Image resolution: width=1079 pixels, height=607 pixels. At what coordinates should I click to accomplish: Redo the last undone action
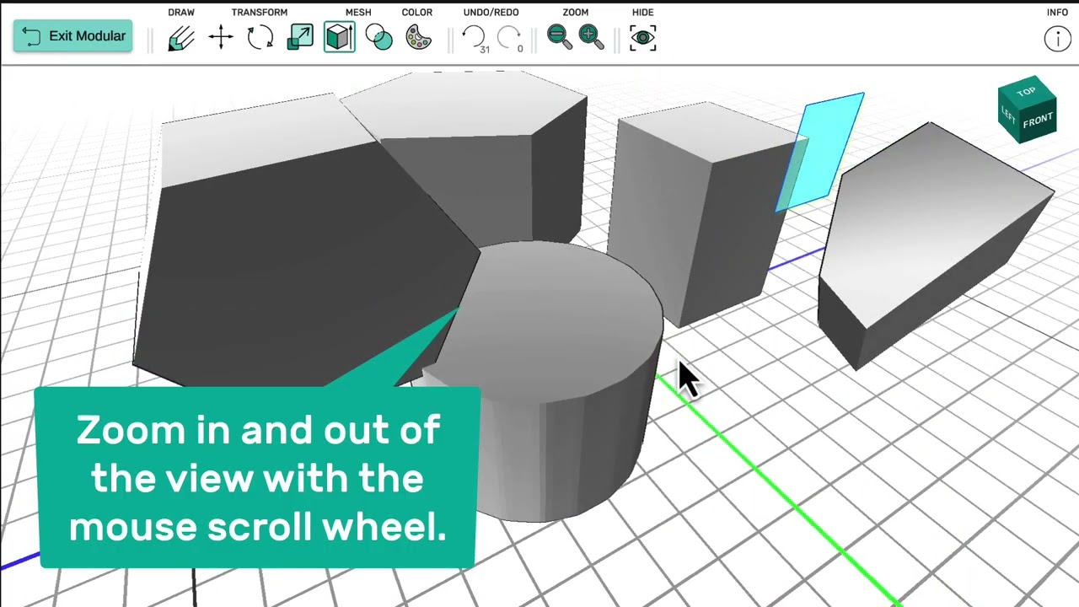[509, 37]
